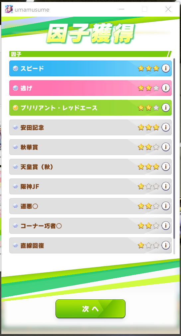Open info icon for 逃げ factor

coord(166,88)
